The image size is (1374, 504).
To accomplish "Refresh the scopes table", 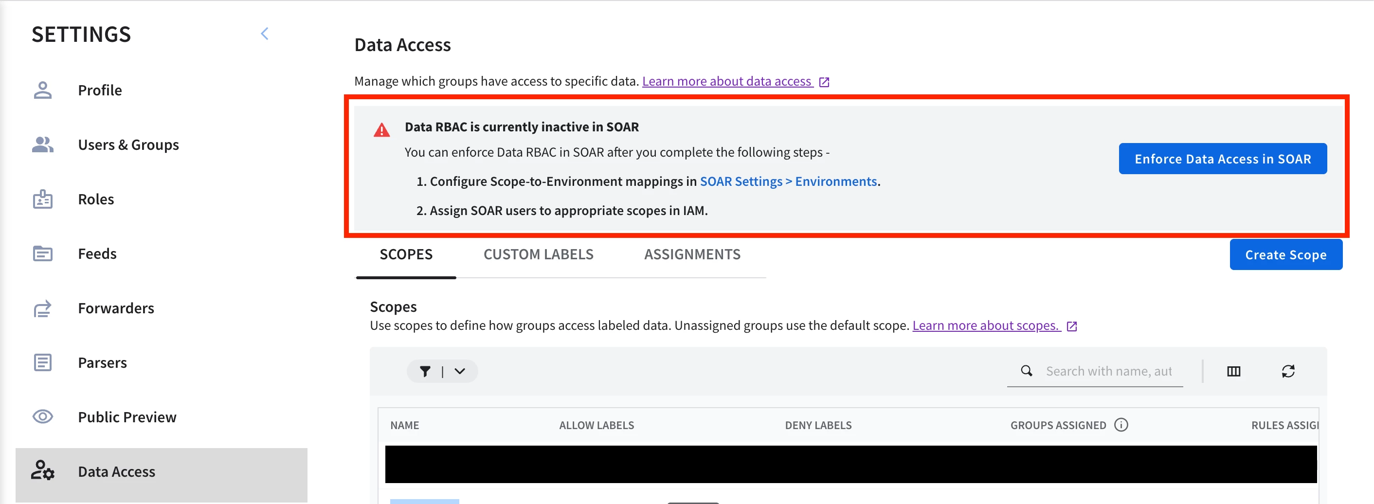I will pyautogui.click(x=1288, y=371).
